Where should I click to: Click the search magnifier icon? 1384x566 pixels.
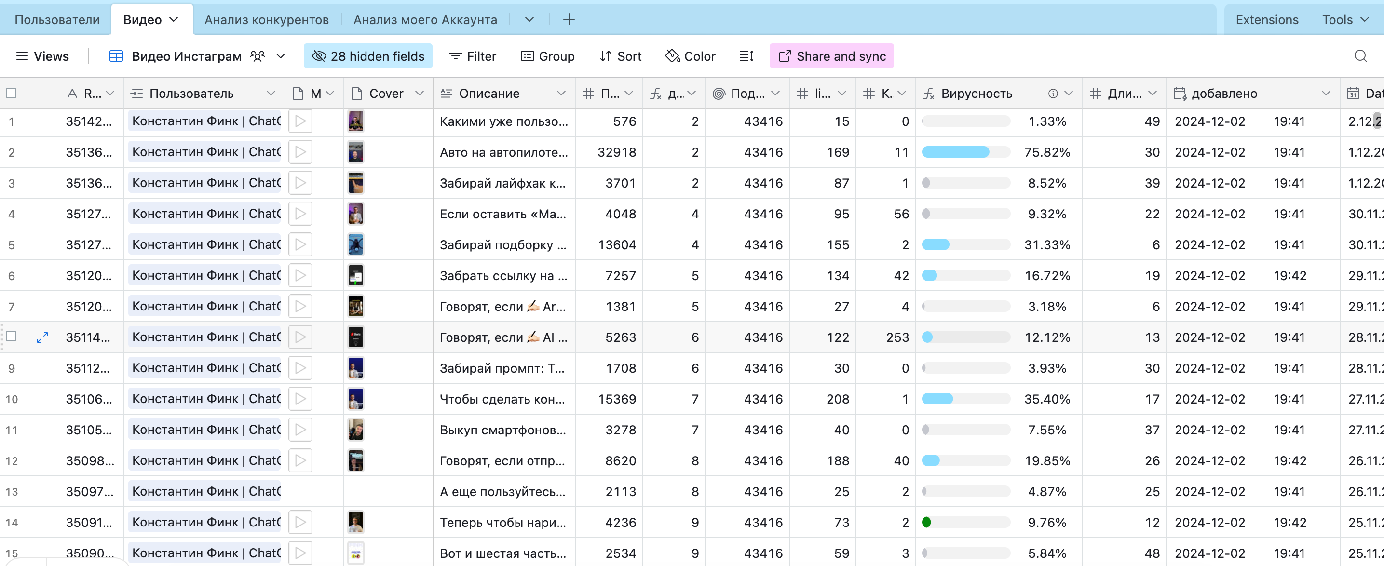click(x=1360, y=56)
